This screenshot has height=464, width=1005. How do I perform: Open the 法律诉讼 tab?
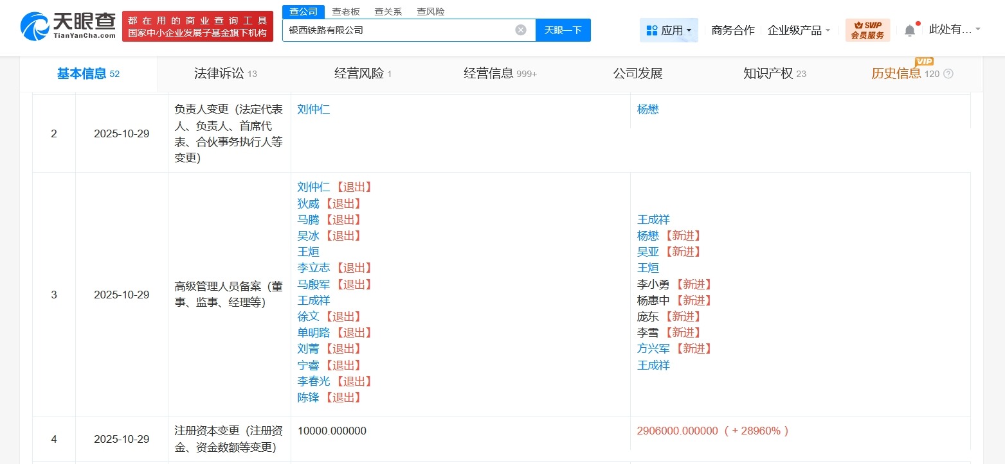(x=219, y=74)
